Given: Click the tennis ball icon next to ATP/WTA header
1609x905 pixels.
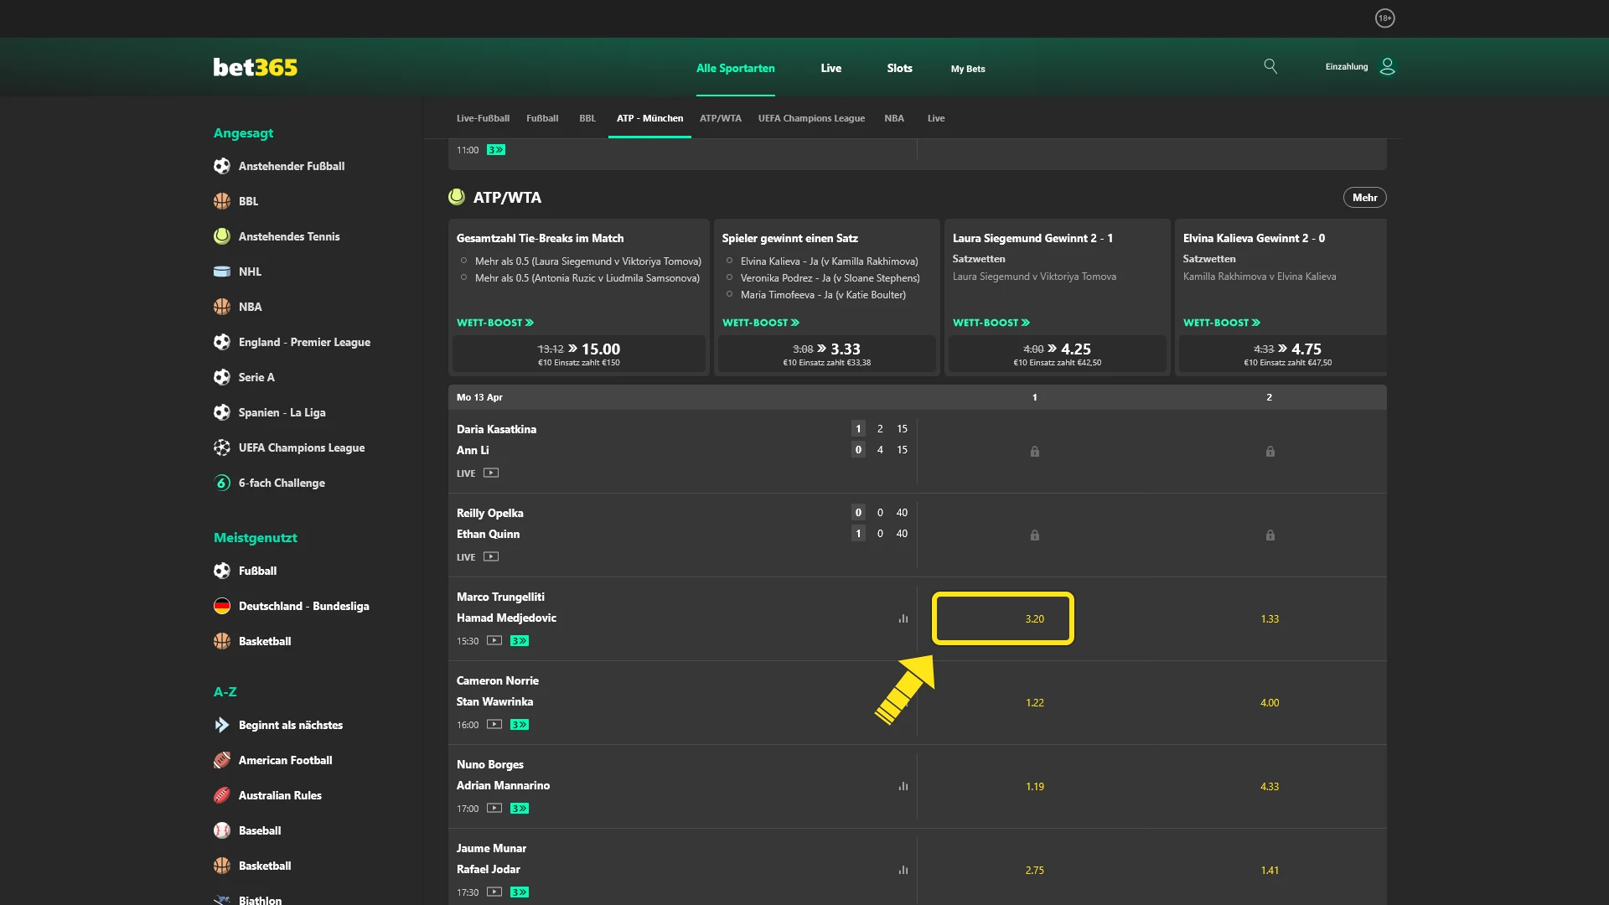Looking at the screenshot, I should click(x=456, y=197).
